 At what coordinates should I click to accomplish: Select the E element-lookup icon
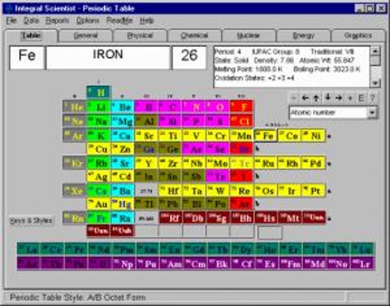click(361, 97)
